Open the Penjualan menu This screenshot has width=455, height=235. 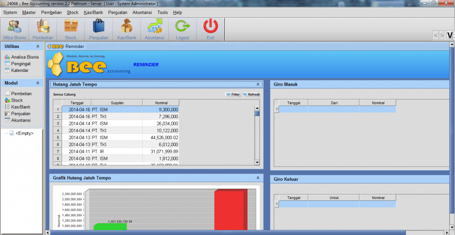coord(117,12)
